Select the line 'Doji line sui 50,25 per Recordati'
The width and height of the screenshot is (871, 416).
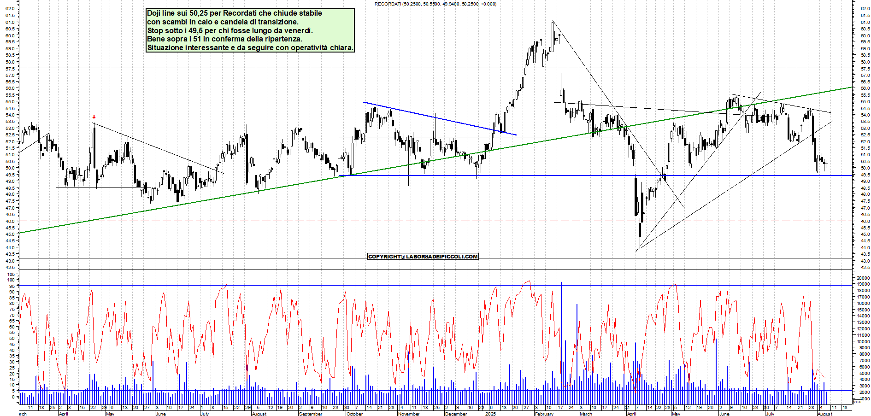(x=235, y=13)
